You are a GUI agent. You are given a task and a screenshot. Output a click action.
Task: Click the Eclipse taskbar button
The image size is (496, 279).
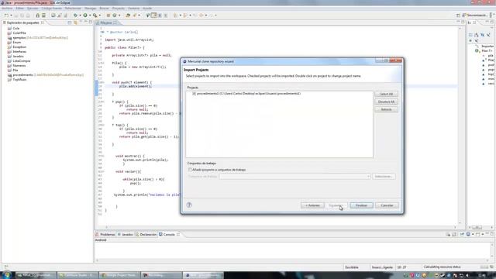click(203, 275)
